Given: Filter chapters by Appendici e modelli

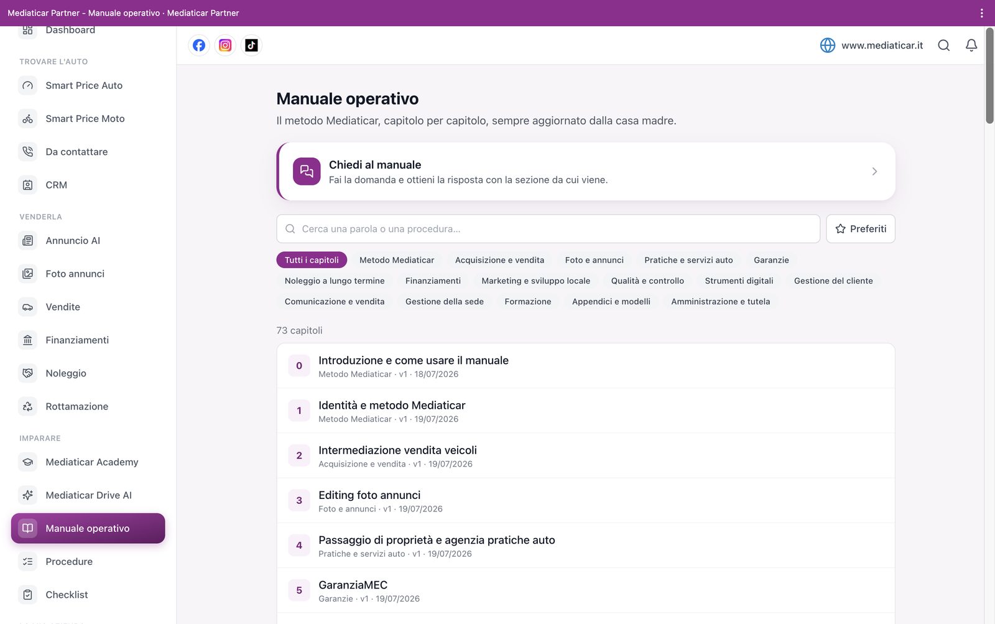Looking at the screenshot, I should point(611,302).
